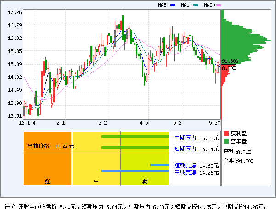Screen dimensions: 276x209
Task: Click the 15.84元 value
Action: [209, 149]
